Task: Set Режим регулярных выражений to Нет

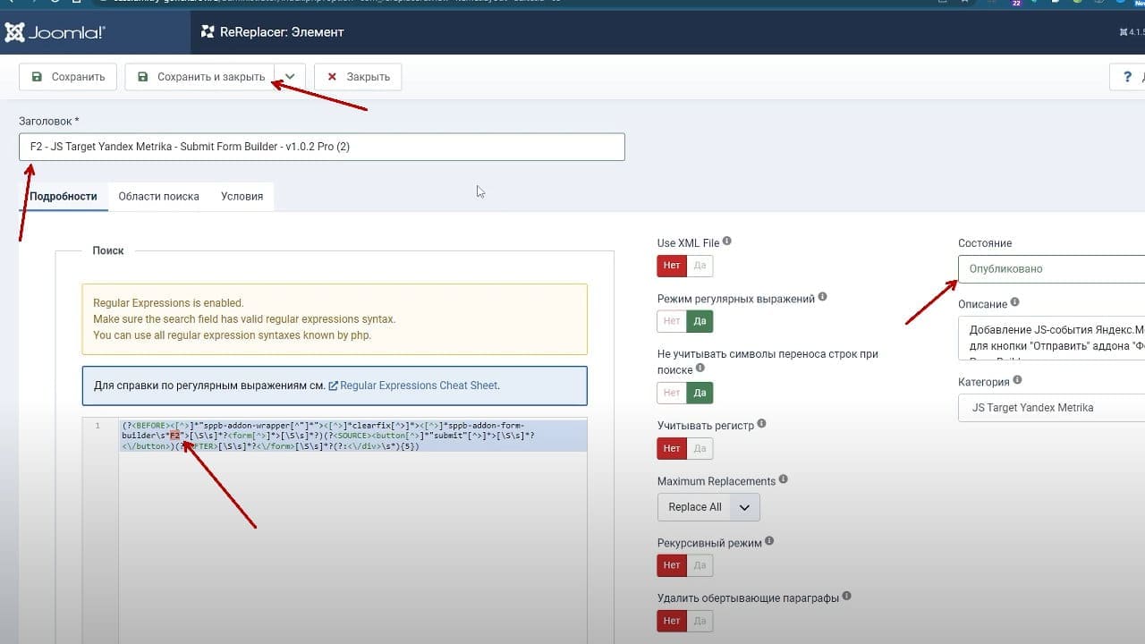Action: 672,321
